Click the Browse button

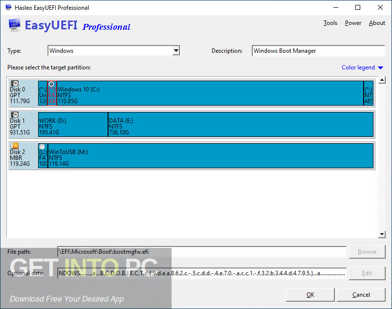367,252
